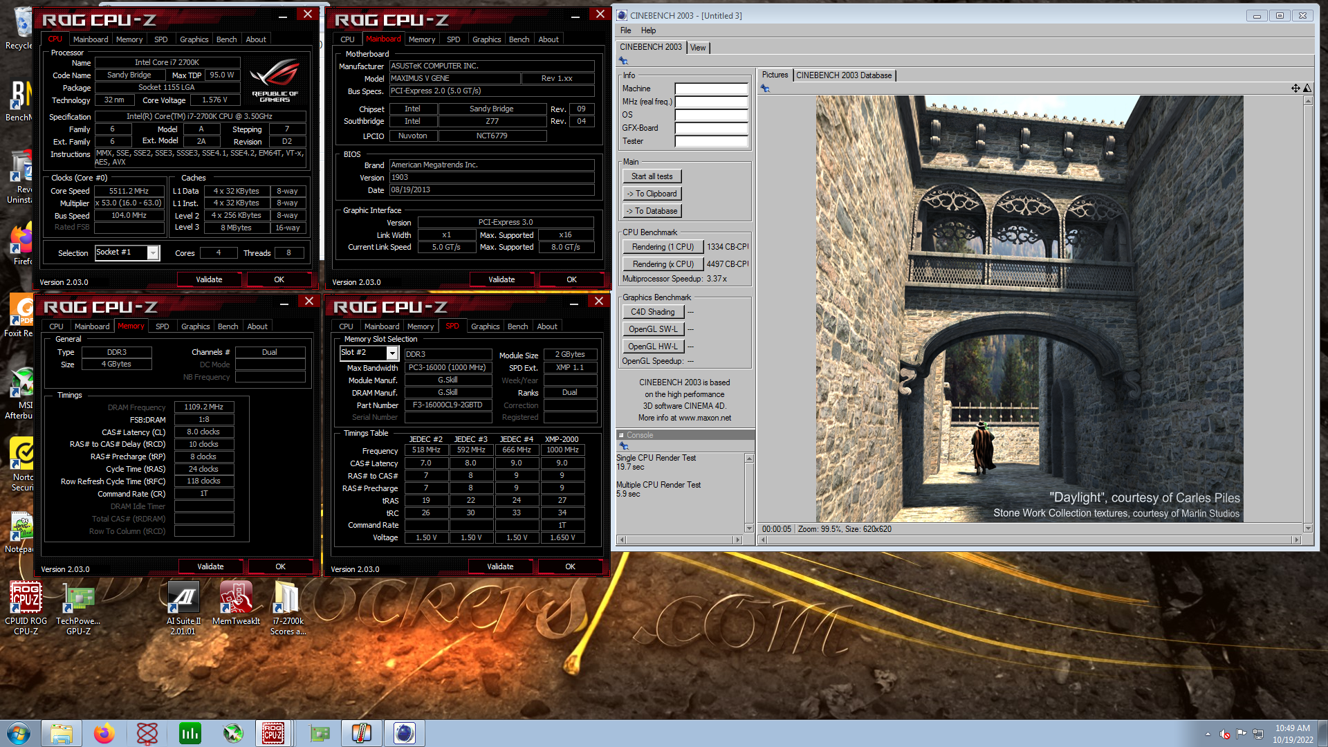Click the console horizontal scrollbar track
Screen dimensions: 1328x747
681,539
